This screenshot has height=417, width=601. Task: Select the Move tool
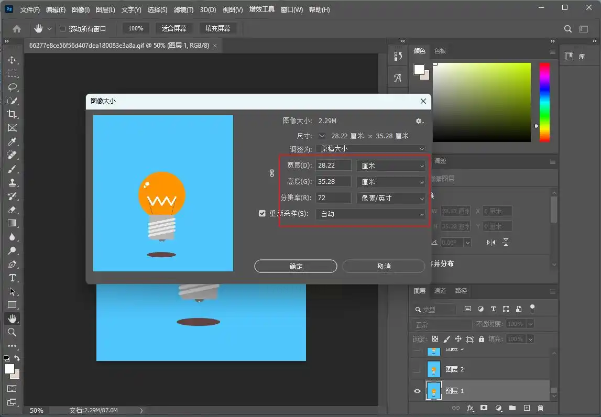pos(12,60)
